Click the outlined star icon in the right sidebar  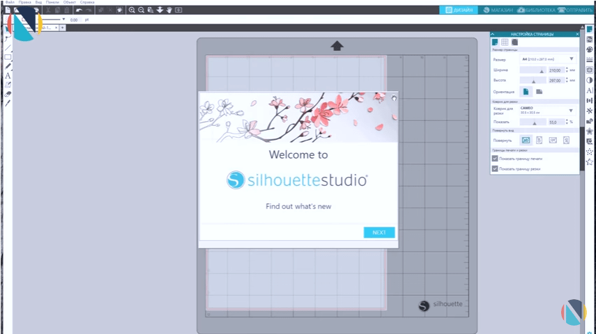point(590,162)
